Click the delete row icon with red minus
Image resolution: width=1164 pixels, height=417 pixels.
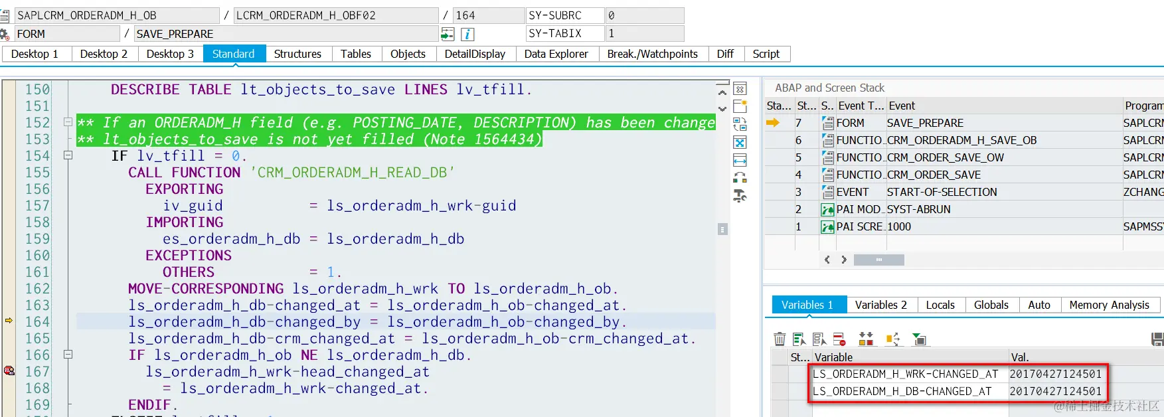(x=839, y=339)
